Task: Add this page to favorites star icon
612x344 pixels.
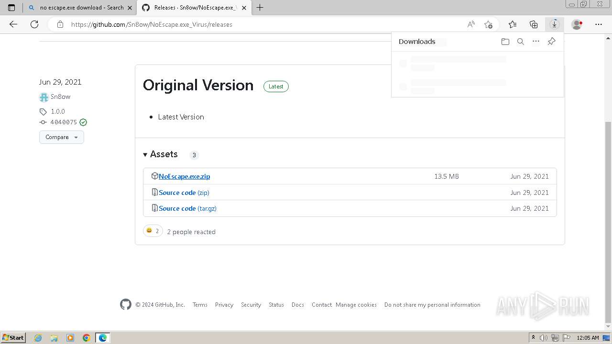Action: [488, 24]
